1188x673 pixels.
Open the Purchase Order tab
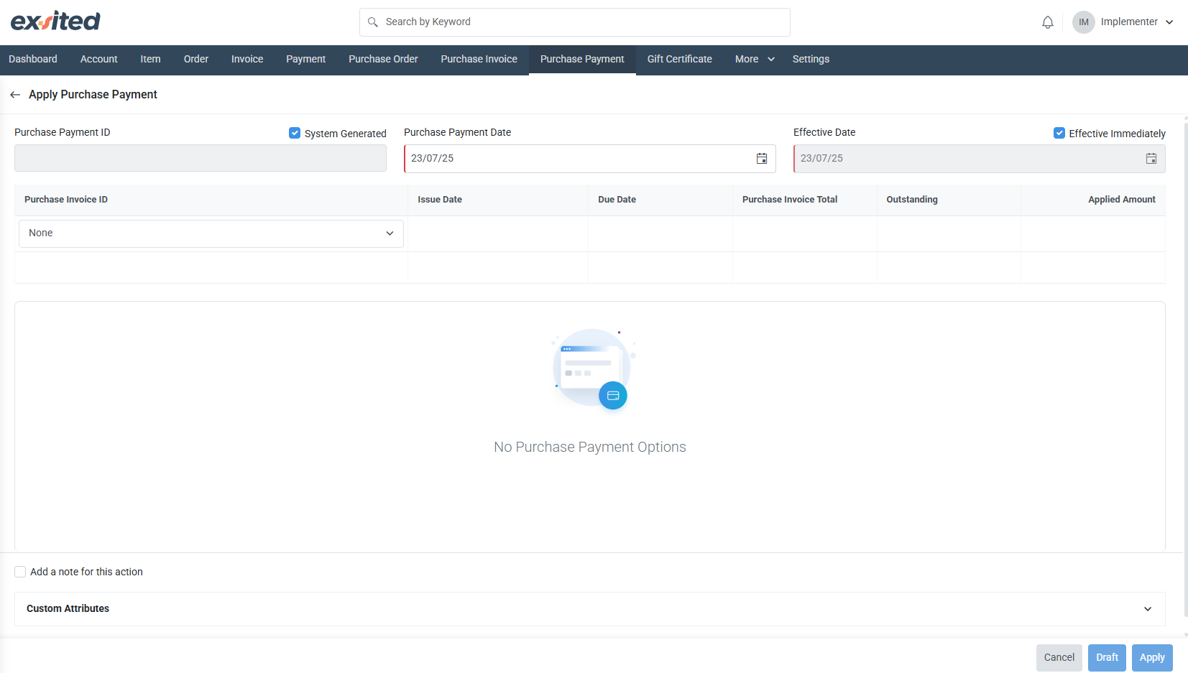pos(383,60)
